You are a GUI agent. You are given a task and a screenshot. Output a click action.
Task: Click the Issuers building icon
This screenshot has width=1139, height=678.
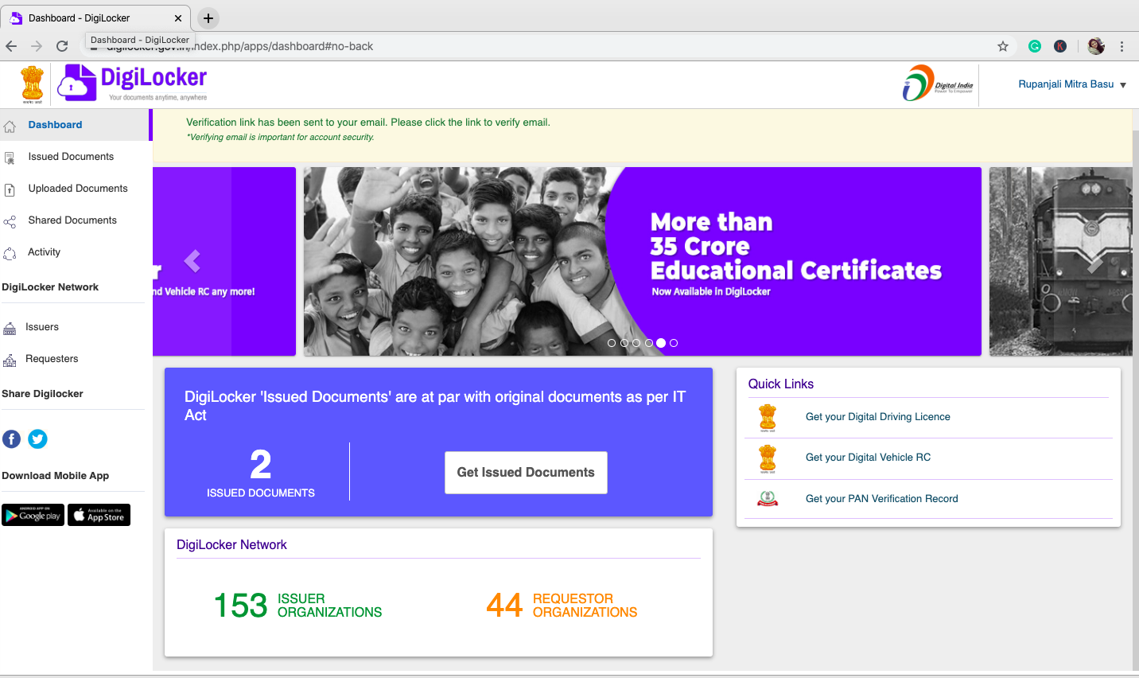pyautogui.click(x=10, y=328)
